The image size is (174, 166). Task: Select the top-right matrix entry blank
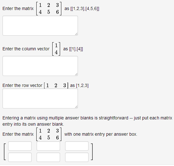point(77,146)
